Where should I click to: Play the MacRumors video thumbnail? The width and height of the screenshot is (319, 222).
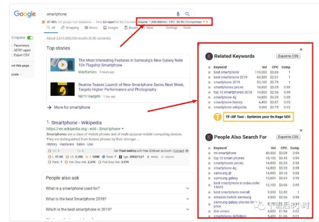63,64
